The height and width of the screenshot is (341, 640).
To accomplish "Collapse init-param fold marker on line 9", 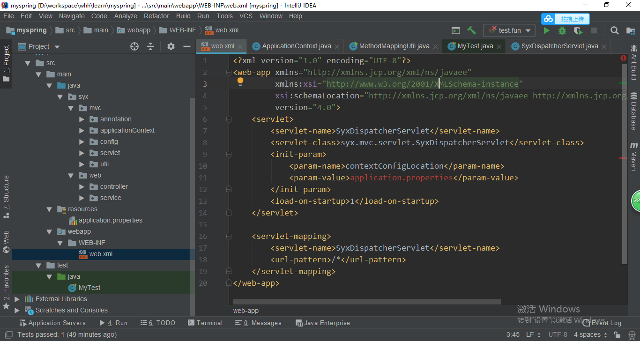I will (229, 154).
